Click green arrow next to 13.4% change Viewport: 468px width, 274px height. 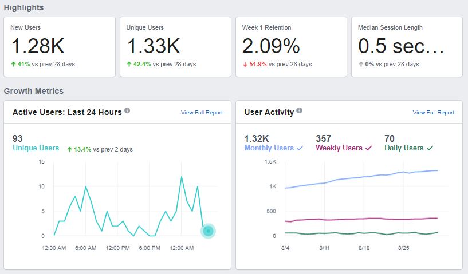pos(69,149)
